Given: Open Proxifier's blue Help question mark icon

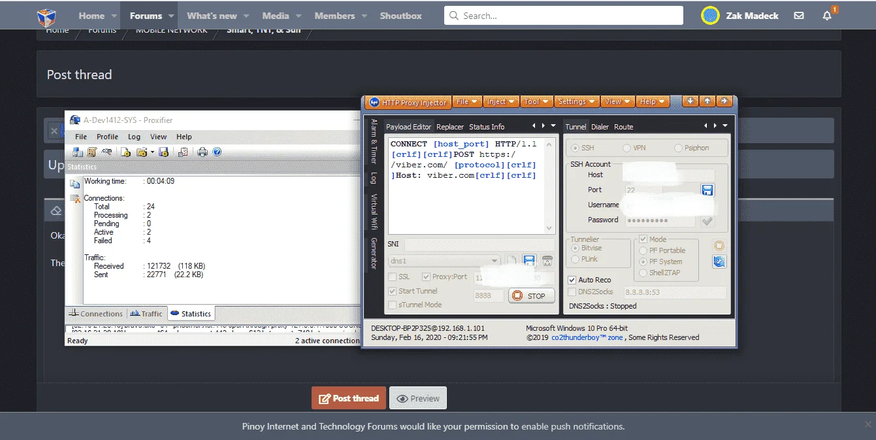Looking at the screenshot, I should [x=217, y=152].
